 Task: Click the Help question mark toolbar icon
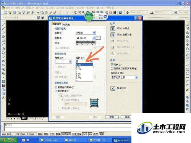tap(120, 13)
